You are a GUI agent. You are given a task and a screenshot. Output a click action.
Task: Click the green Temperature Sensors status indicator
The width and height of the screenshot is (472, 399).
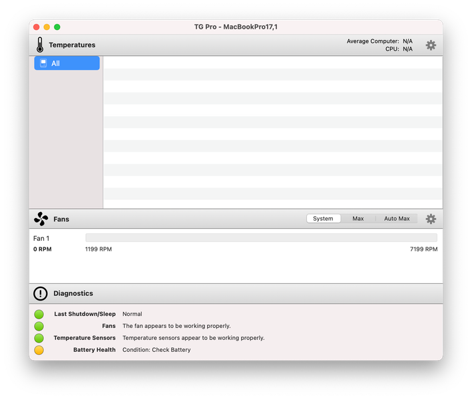[39, 338]
